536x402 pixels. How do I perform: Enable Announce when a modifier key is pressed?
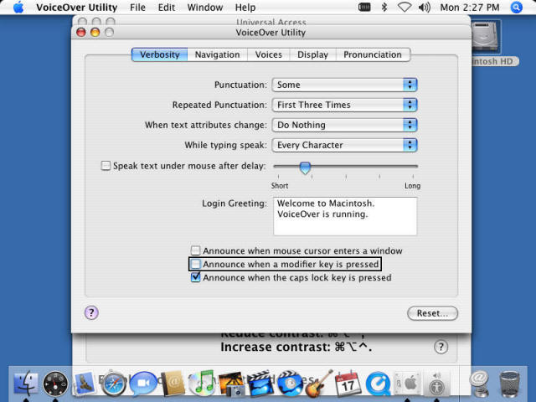[x=196, y=264]
